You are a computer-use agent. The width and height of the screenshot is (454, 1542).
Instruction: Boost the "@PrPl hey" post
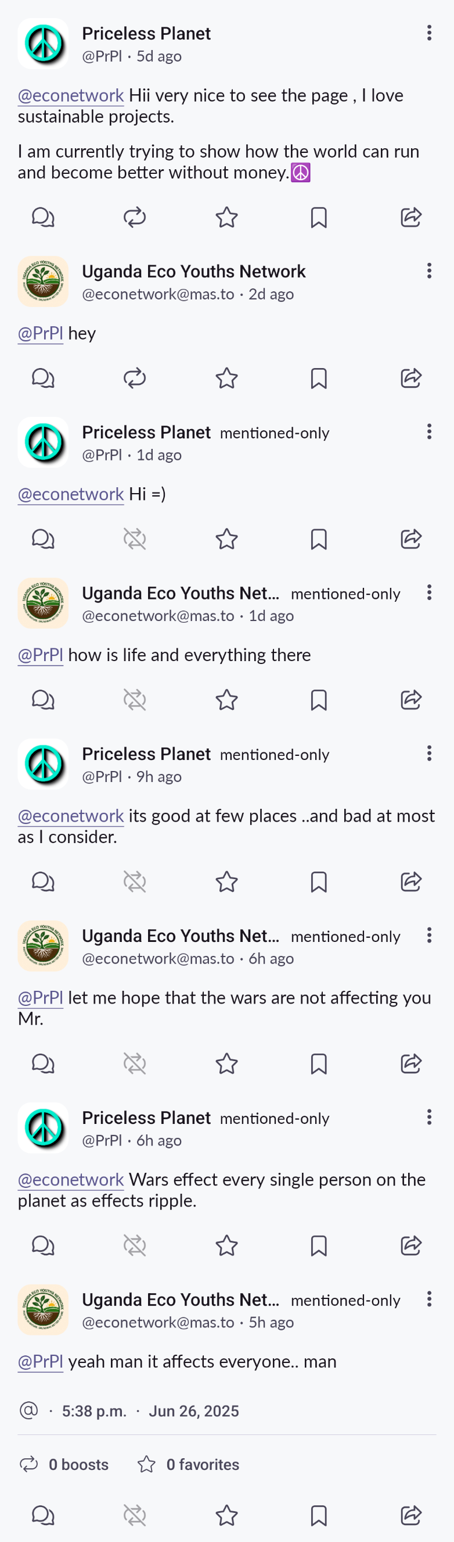(135, 379)
